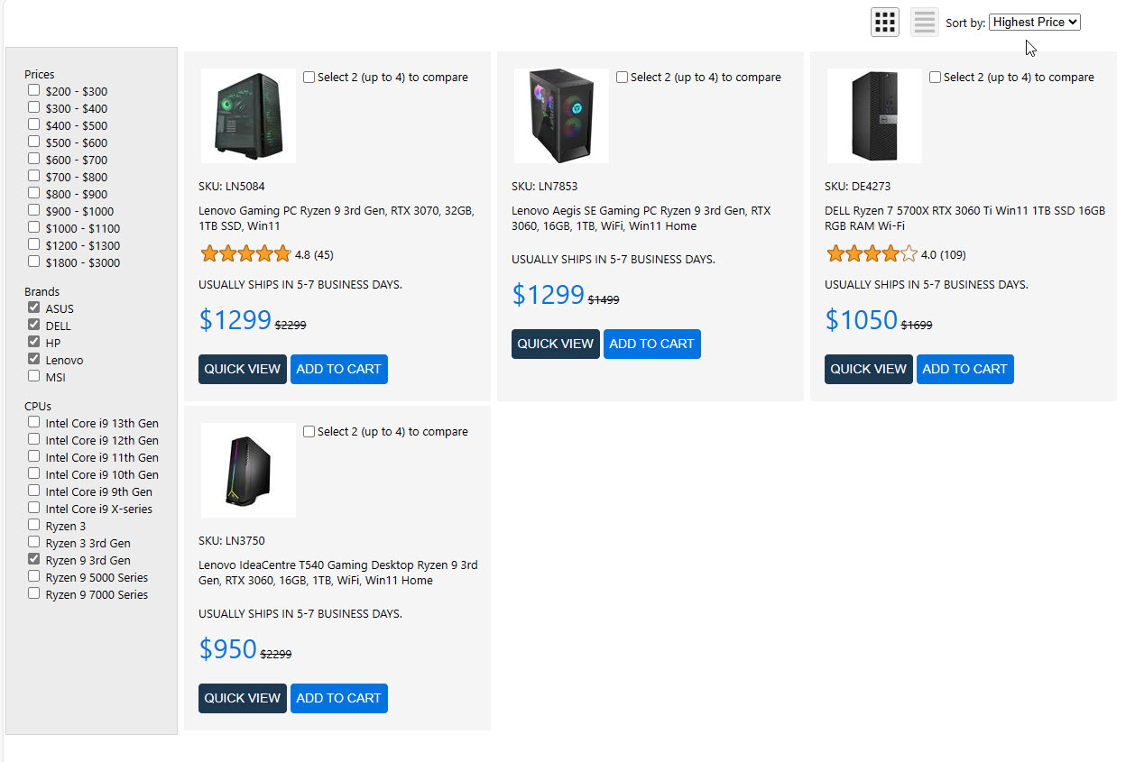Click the DELL Ryzen 7 tower image

coord(874,115)
